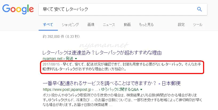The image size is (218, 110).
Task: Open the ツール options
Action: pyautogui.click(x=197, y=25)
